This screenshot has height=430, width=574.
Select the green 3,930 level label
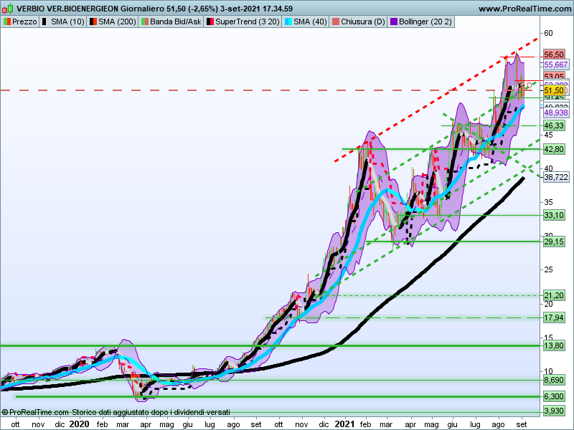(x=554, y=411)
